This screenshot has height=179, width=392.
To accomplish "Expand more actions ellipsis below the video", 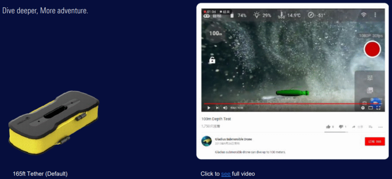I will (x=380, y=127).
